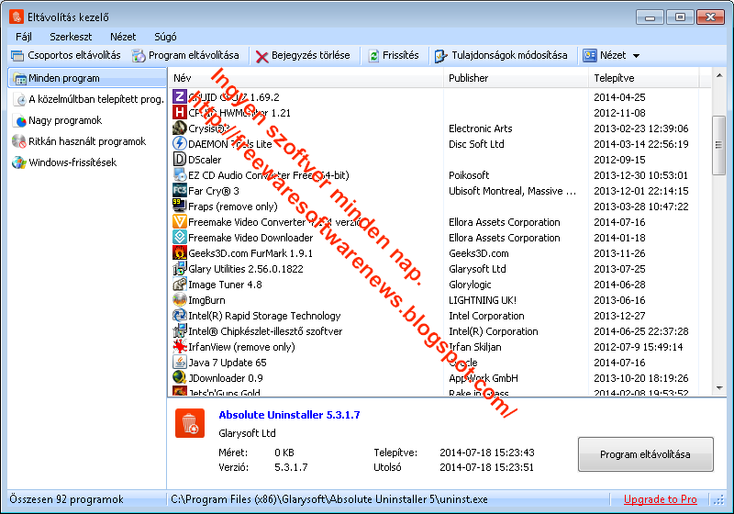Click the Crysis row icon

click(x=180, y=128)
